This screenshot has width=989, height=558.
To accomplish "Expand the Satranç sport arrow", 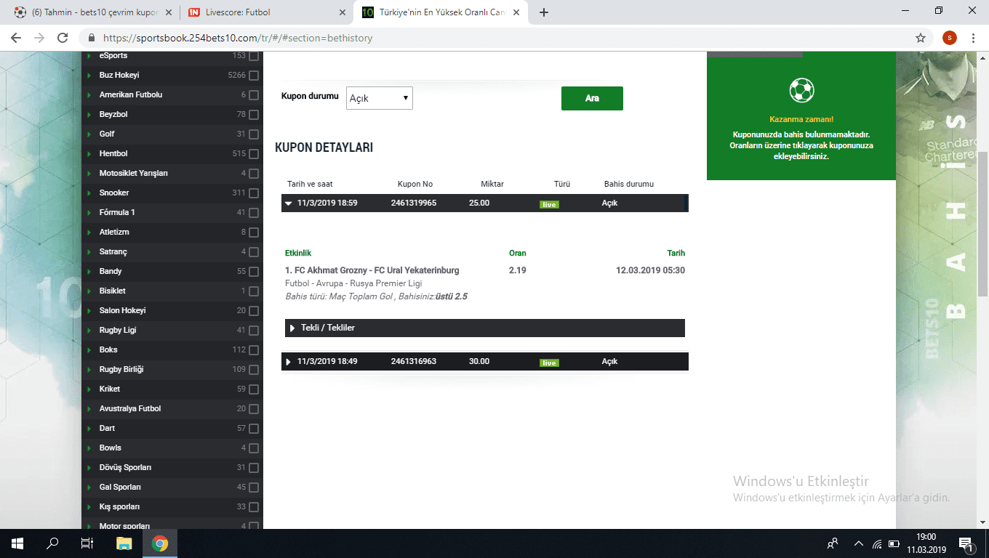I will pos(89,251).
